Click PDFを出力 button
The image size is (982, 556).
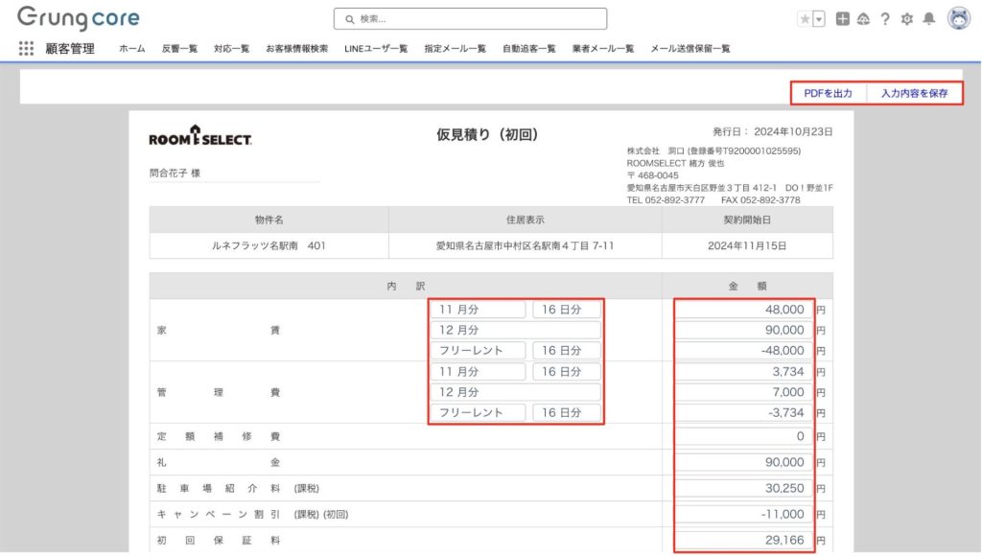[x=828, y=93]
